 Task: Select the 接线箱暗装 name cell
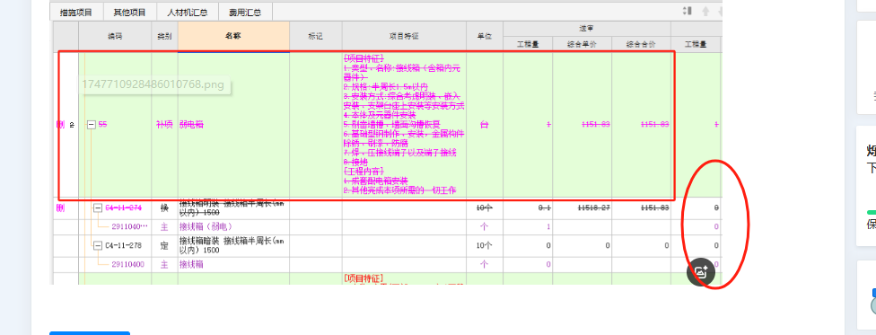233,245
